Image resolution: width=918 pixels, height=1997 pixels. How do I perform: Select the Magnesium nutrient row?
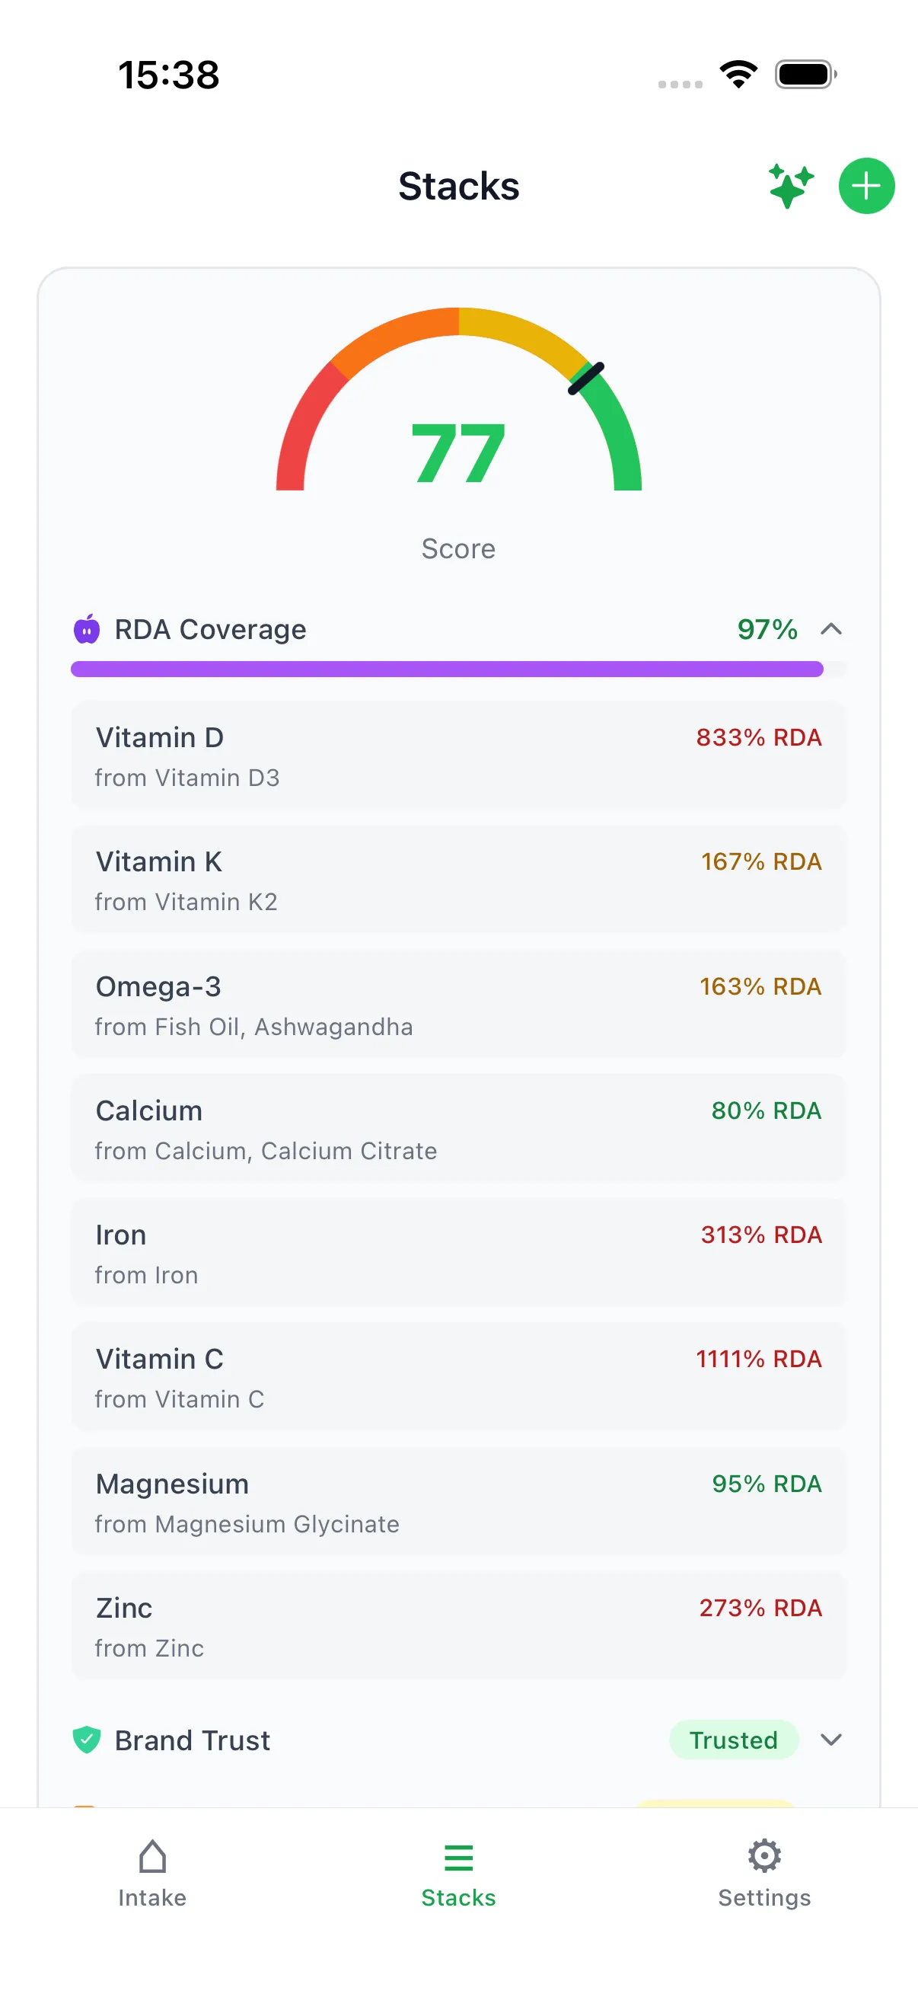458,1501
